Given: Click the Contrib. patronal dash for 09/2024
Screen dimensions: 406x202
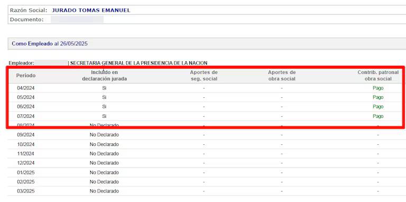Looking at the screenshot, I should [x=378, y=135].
